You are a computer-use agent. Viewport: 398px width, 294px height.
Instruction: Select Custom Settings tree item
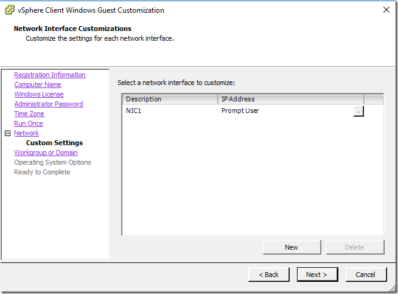tap(54, 143)
